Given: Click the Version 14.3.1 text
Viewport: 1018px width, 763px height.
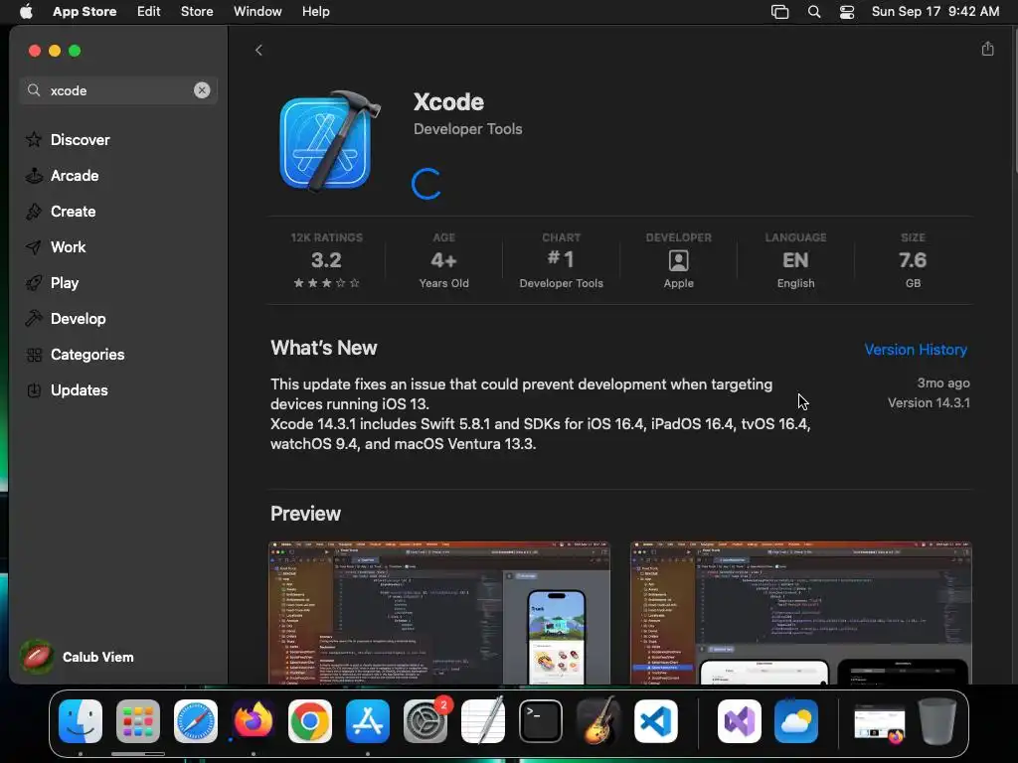Looking at the screenshot, I should coord(929,403).
